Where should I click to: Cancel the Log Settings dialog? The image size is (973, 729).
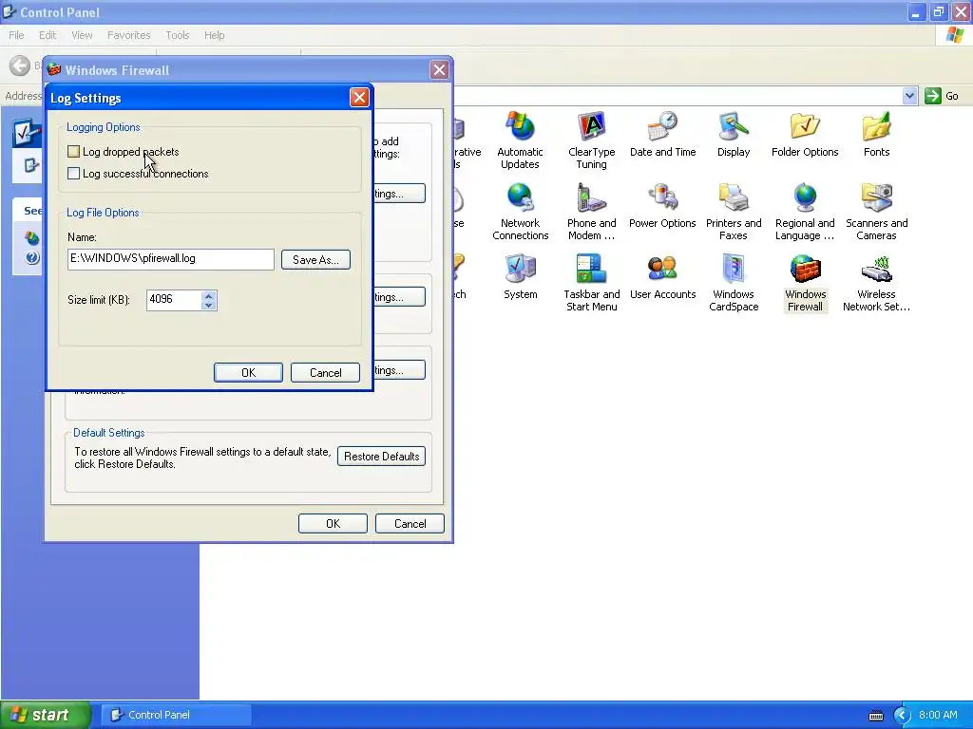click(x=325, y=372)
